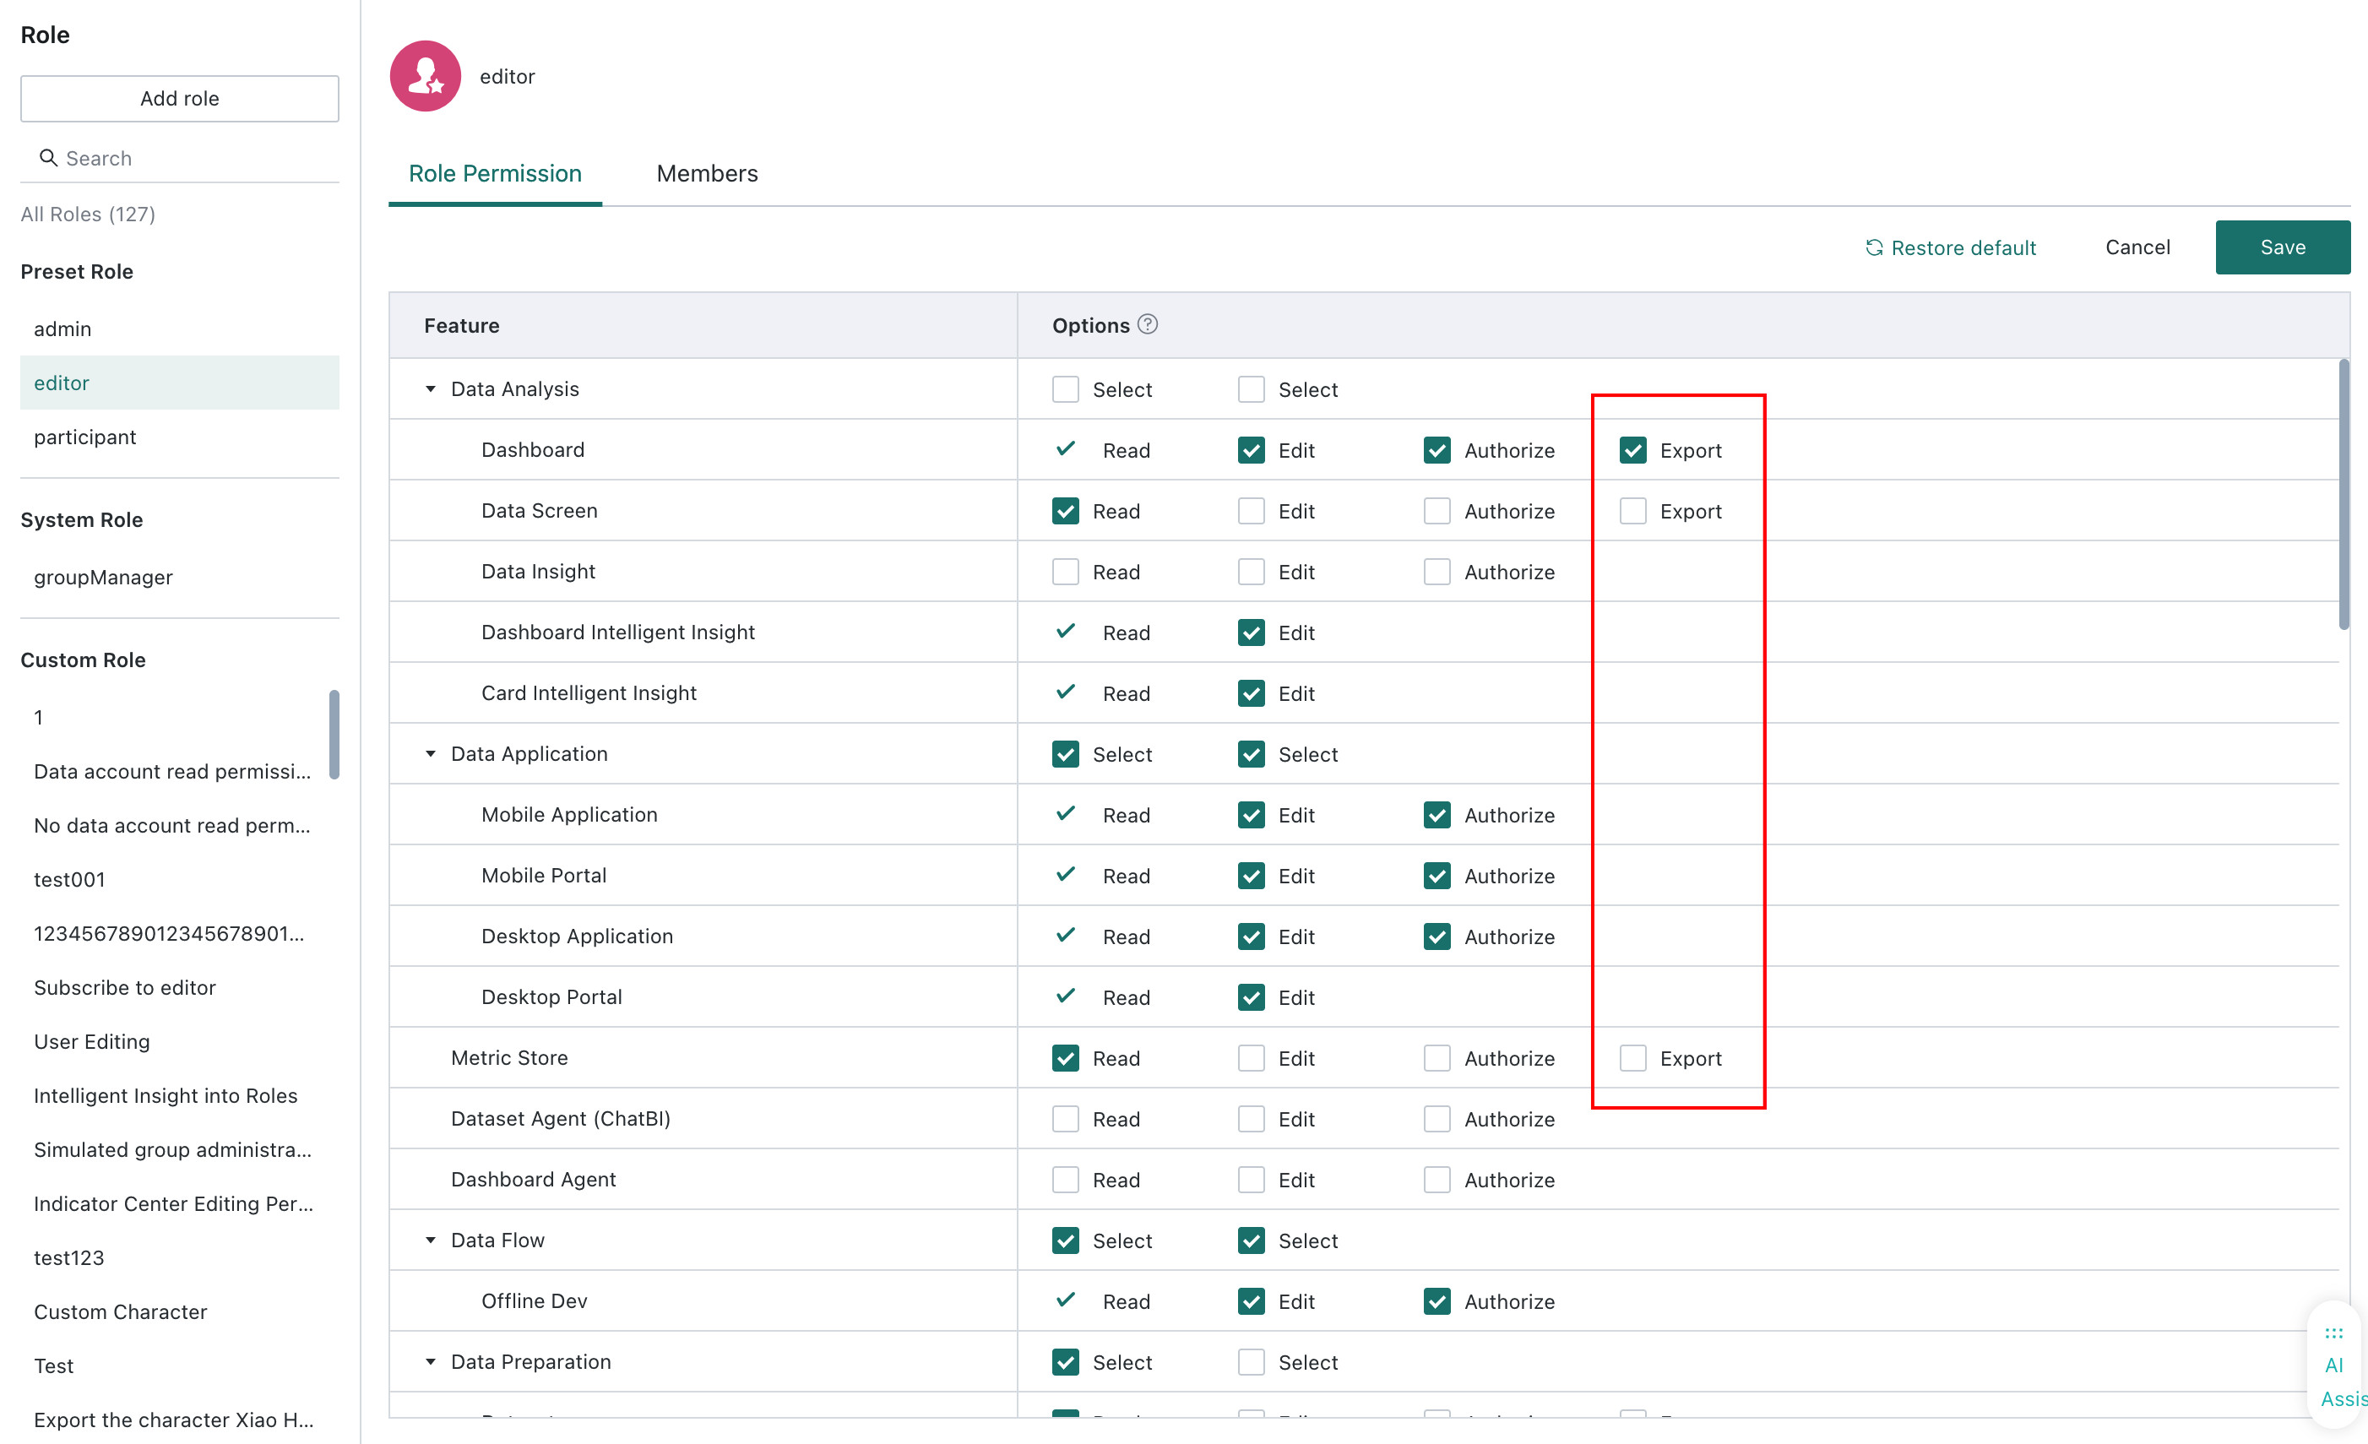Uncheck Authorize for Mobile Portal
Image resolution: width=2368 pixels, height=1444 pixels.
(x=1437, y=877)
